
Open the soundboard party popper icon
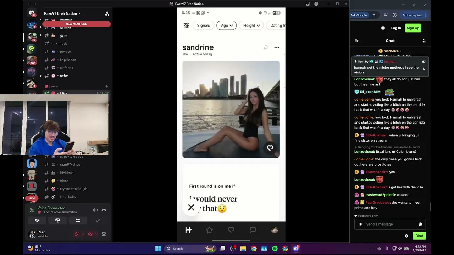[98, 220]
